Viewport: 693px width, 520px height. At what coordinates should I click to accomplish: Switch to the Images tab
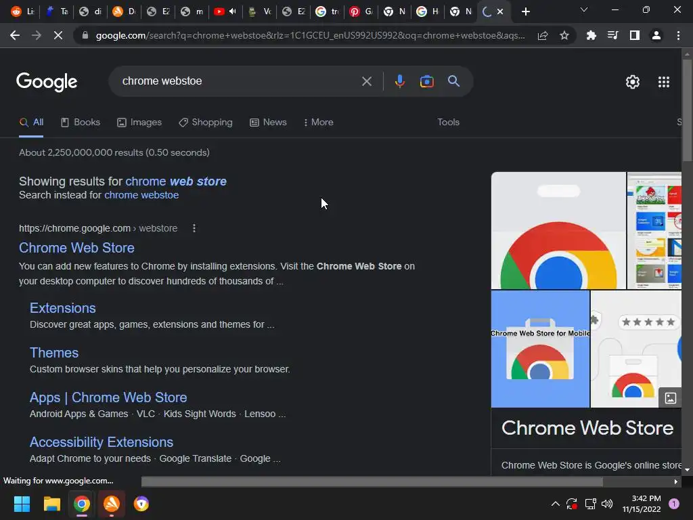tap(139, 123)
